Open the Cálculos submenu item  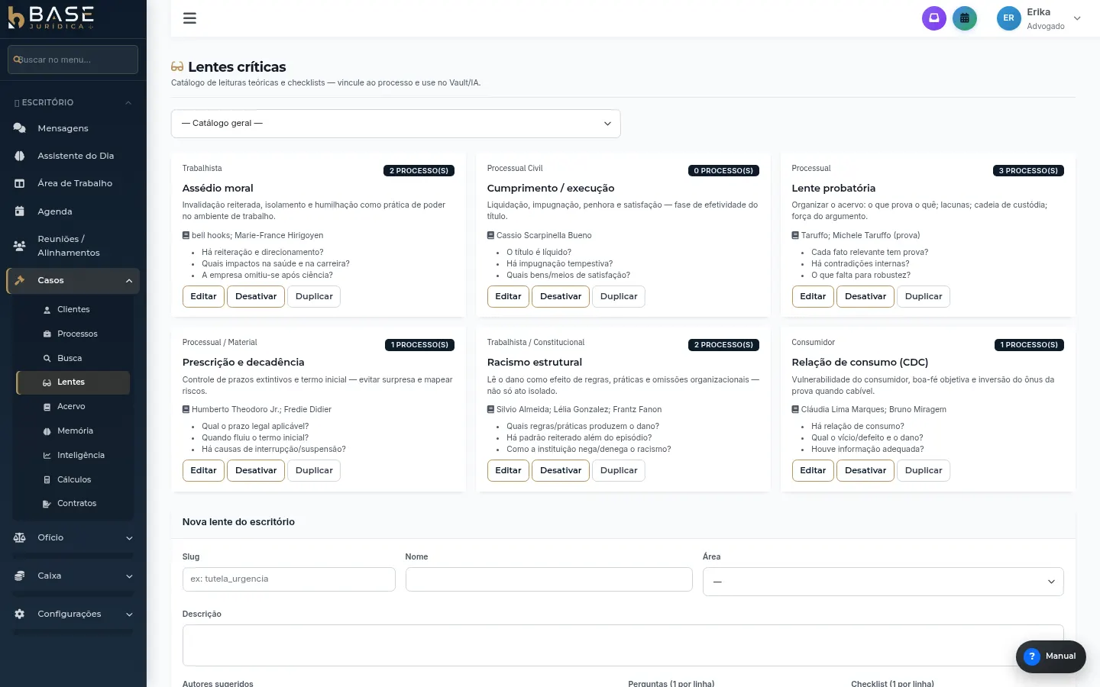click(73, 479)
